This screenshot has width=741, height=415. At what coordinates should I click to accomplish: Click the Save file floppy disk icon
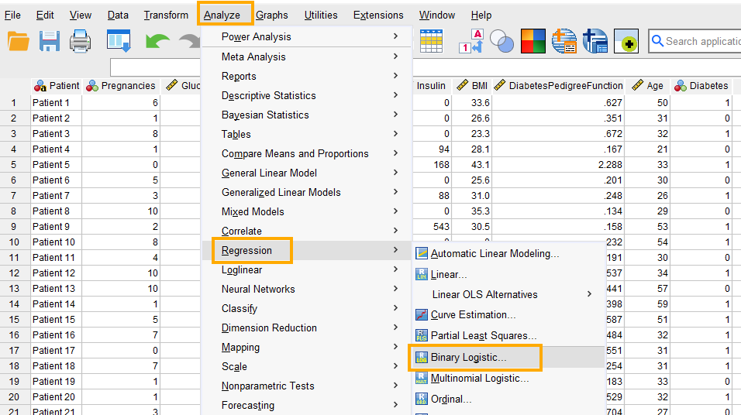pos(49,42)
